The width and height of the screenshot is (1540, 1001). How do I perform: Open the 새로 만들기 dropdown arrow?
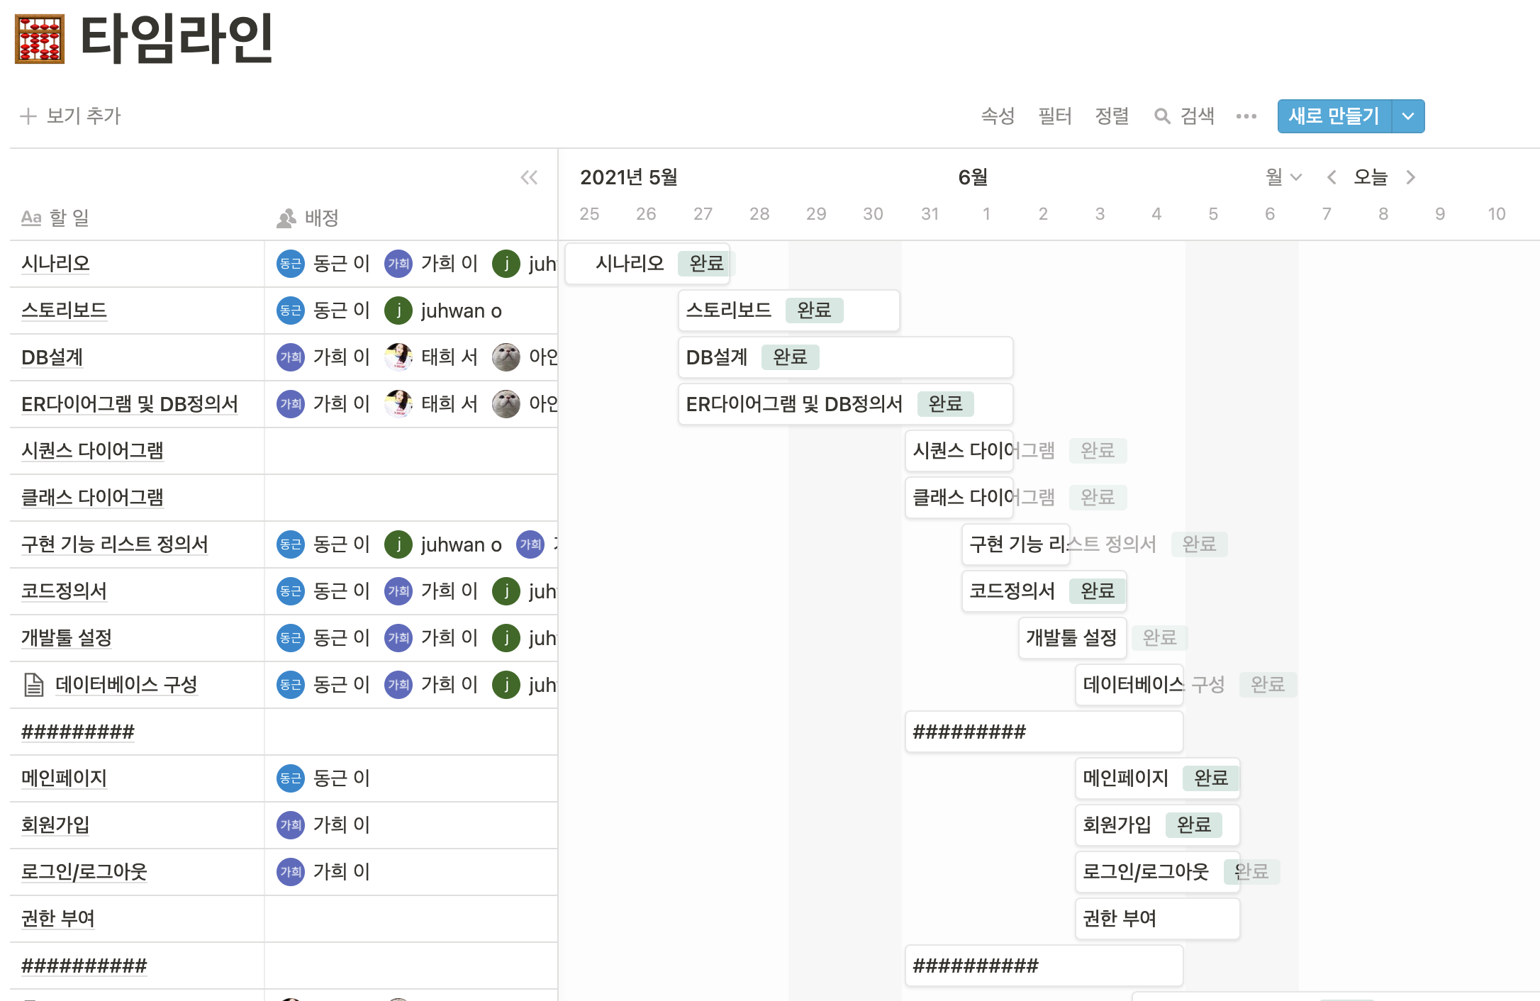(1408, 116)
